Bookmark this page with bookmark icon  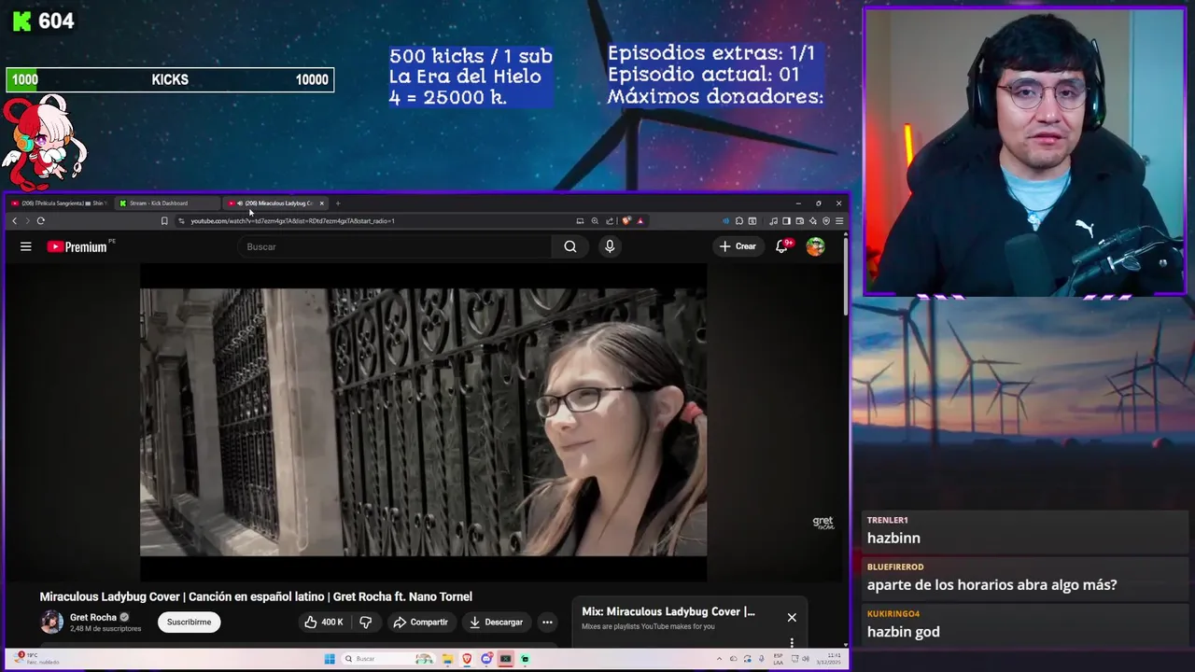(x=164, y=221)
